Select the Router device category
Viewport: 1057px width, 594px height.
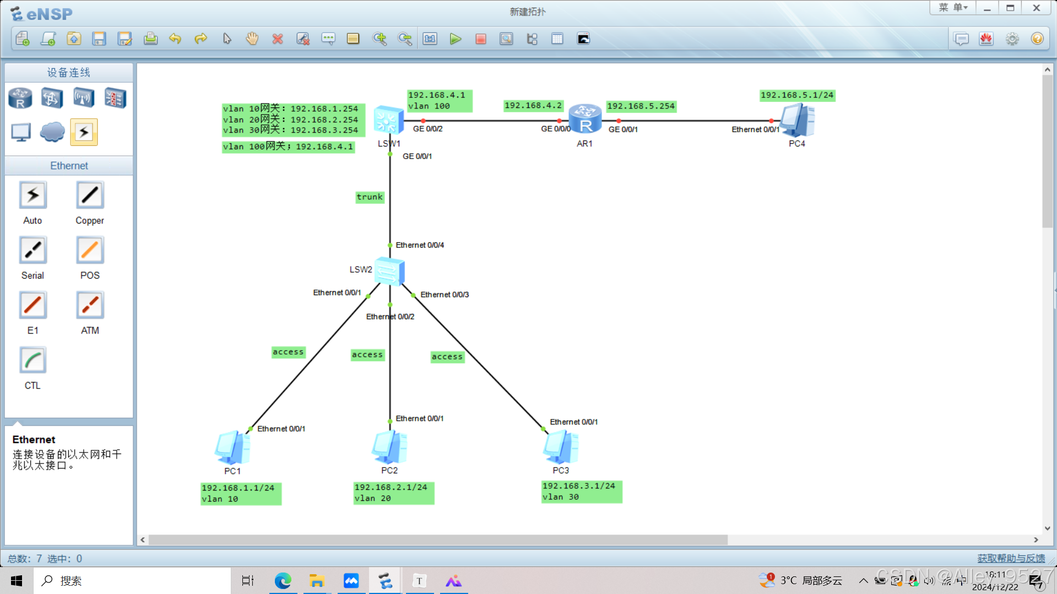(20, 99)
